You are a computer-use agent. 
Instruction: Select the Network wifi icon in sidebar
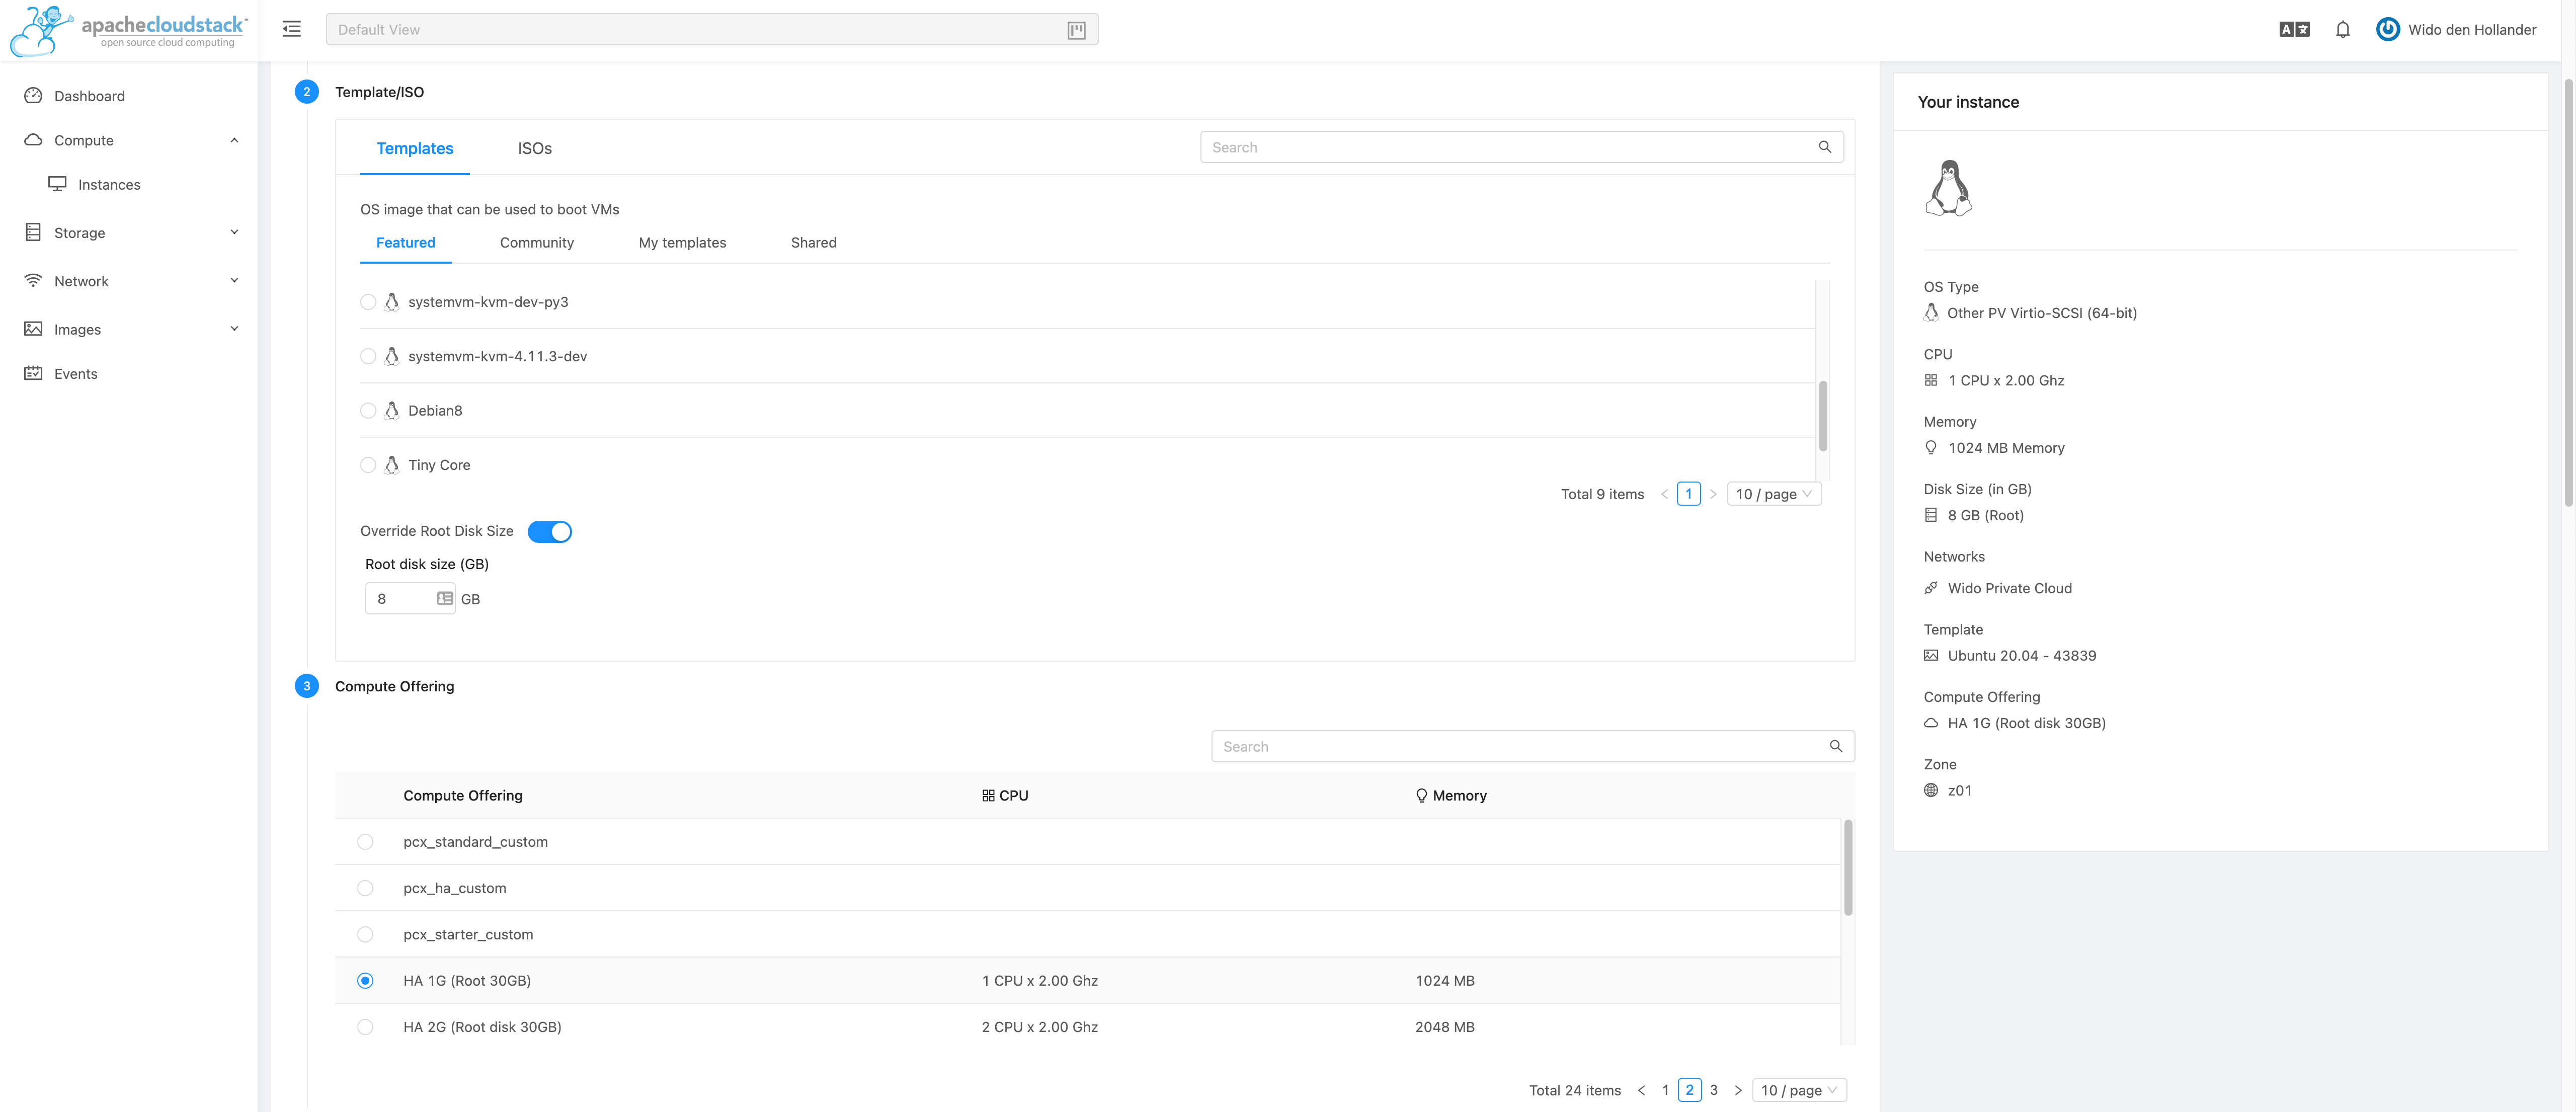pyautogui.click(x=33, y=280)
